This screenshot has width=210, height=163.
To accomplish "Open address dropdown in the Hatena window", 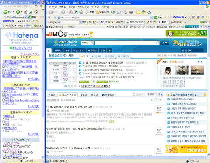I will [26, 17].
